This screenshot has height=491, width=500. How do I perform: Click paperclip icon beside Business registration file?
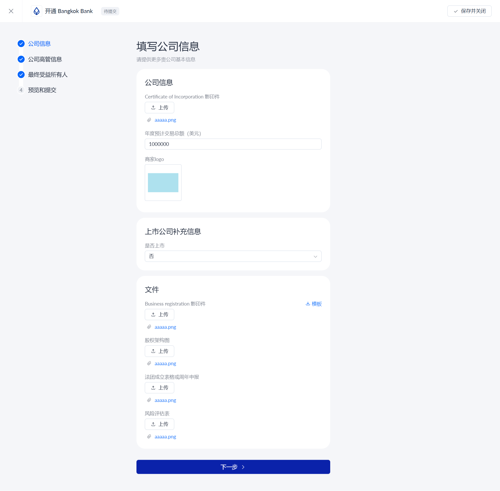point(149,327)
